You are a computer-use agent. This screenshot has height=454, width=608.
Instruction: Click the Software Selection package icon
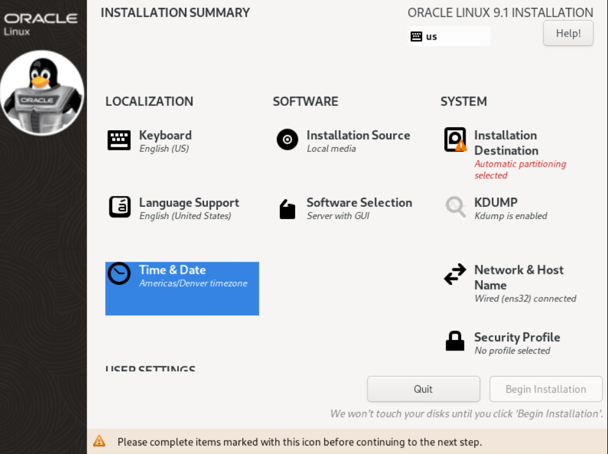coord(287,209)
